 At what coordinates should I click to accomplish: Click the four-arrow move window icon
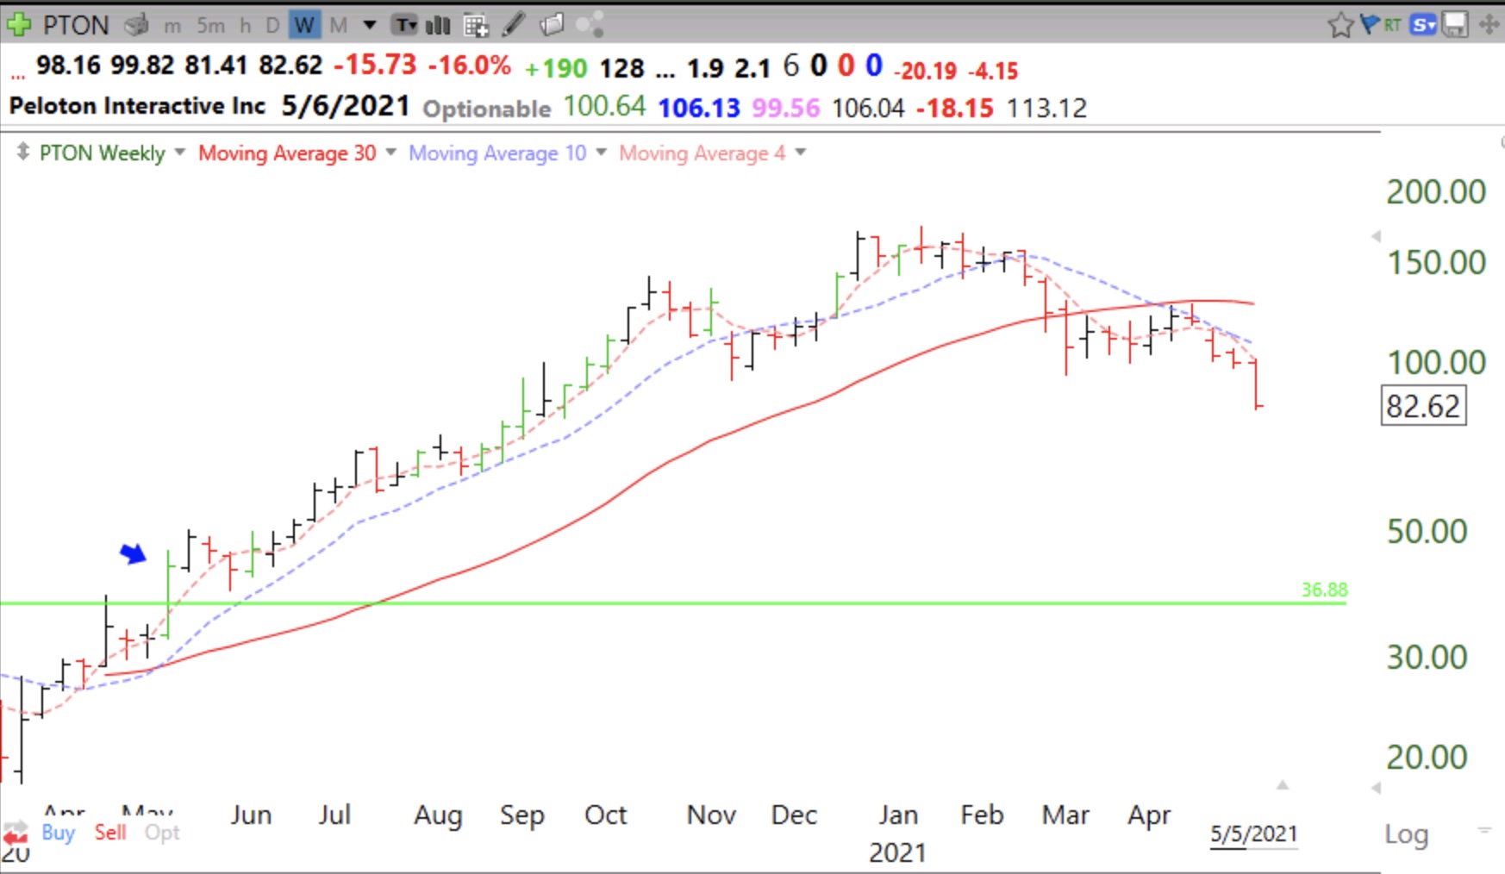(1489, 24)
